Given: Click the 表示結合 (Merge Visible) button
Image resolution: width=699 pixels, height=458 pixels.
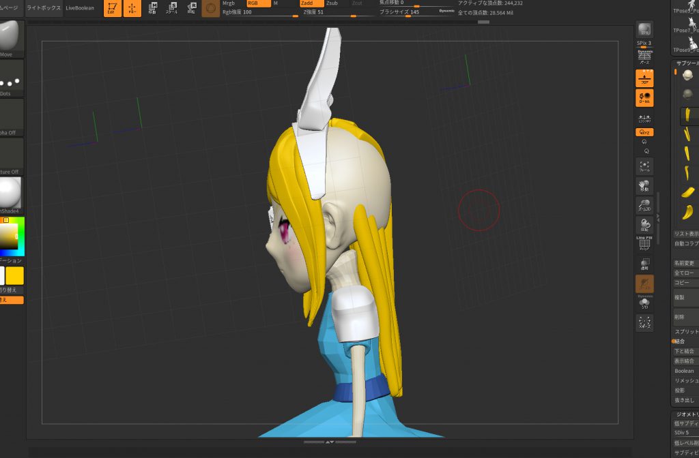Looking at the screenshot, I should (x=686, y=361).
